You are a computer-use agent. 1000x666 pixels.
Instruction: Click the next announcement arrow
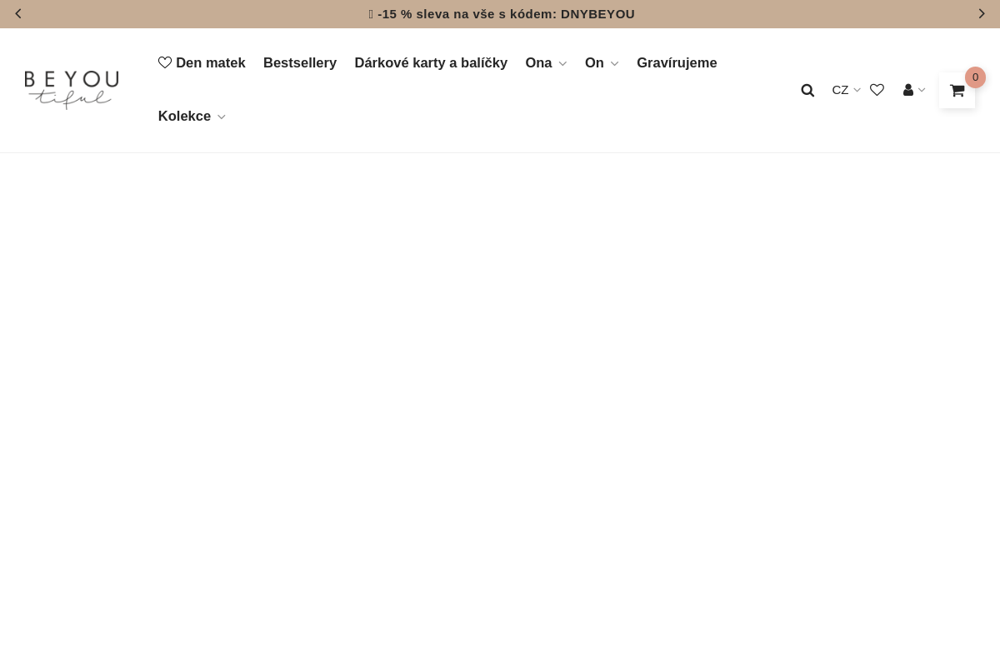click(982, 14)
